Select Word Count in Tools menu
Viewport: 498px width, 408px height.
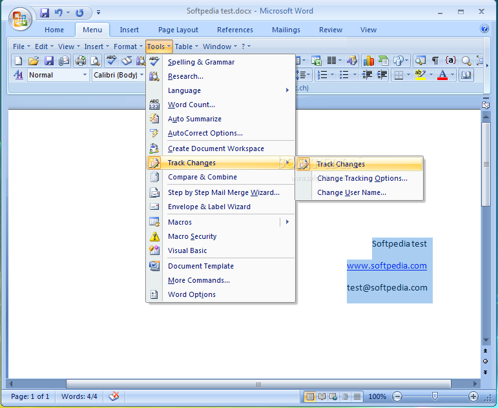(x=221, y=105)
